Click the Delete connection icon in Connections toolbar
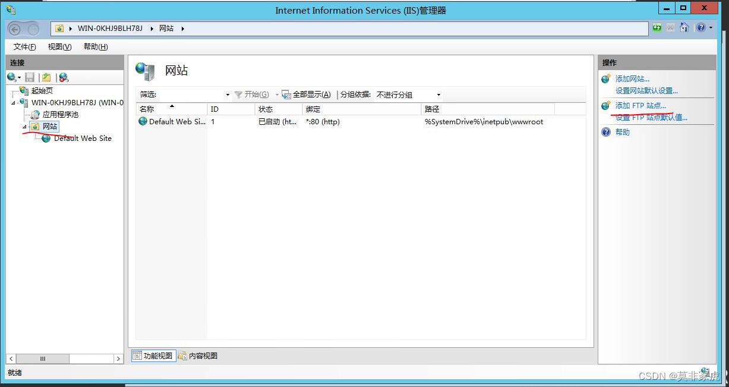This screenshot has width=729, height=387. pyautogui.click(x=64, y=77)
